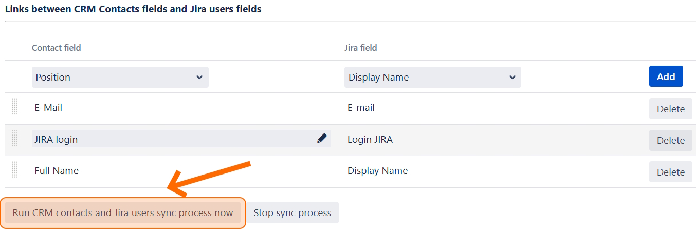The width and height of the screenshot is (696, 232).
Task: Click the Display Name value in Full Name row
Action: tap(377, 170)
